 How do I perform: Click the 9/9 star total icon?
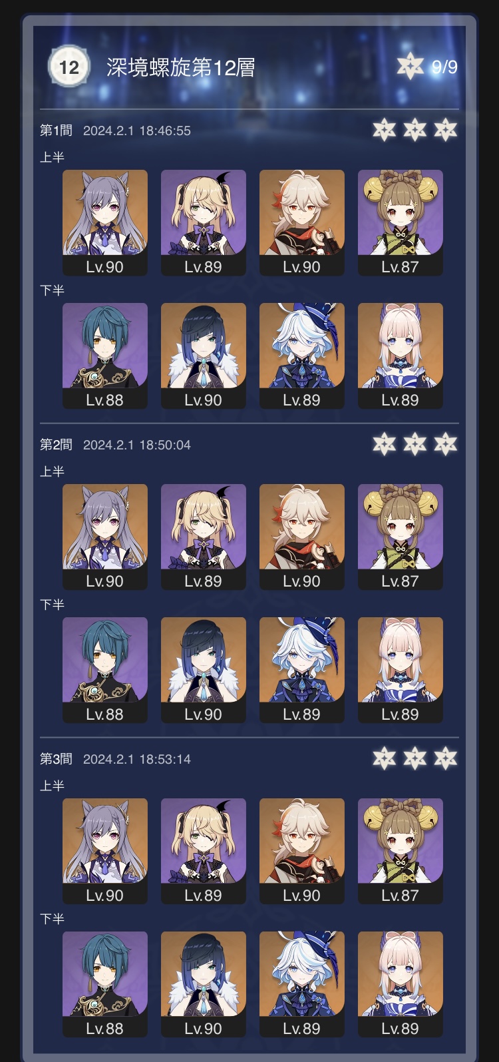(410, 66)
